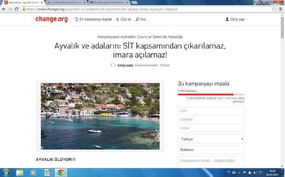Click the browser forward arrow
Screen dimensions: 285x177
[x=10, y=9]
